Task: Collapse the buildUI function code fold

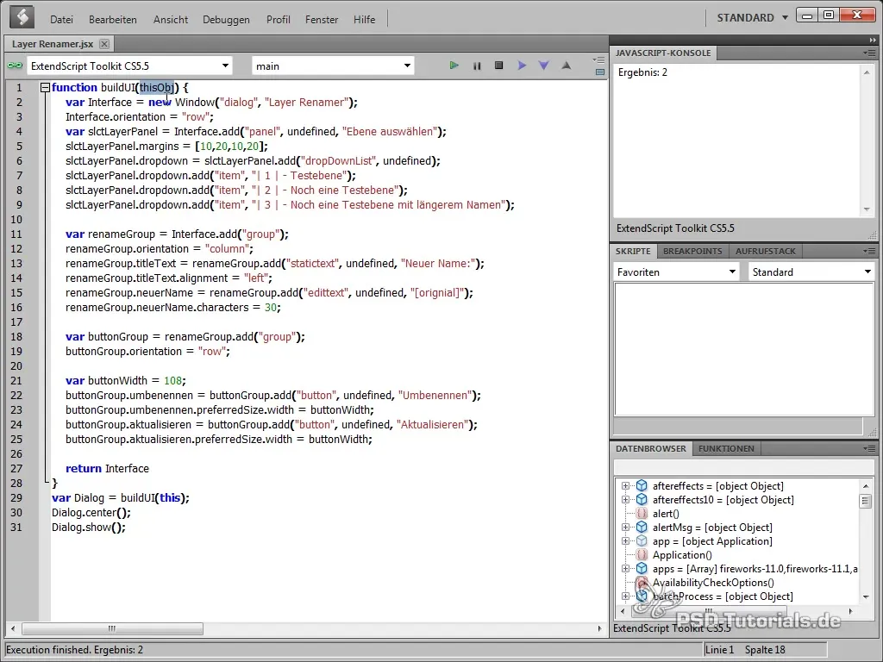Action: click(45, 88)
